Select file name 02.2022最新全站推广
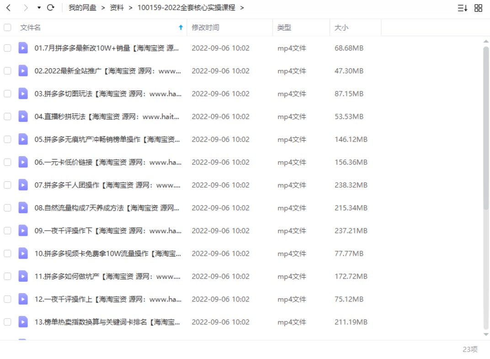The width and height of the screenshot is (490, 359). [x=108, y=71]
